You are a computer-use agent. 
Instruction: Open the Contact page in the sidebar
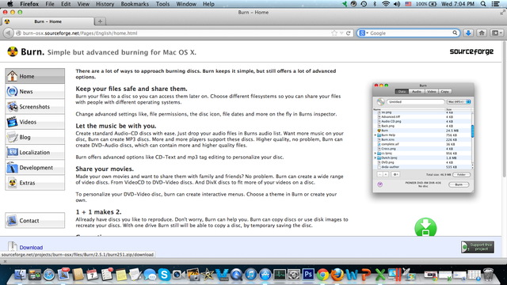(x=35, y=220)
